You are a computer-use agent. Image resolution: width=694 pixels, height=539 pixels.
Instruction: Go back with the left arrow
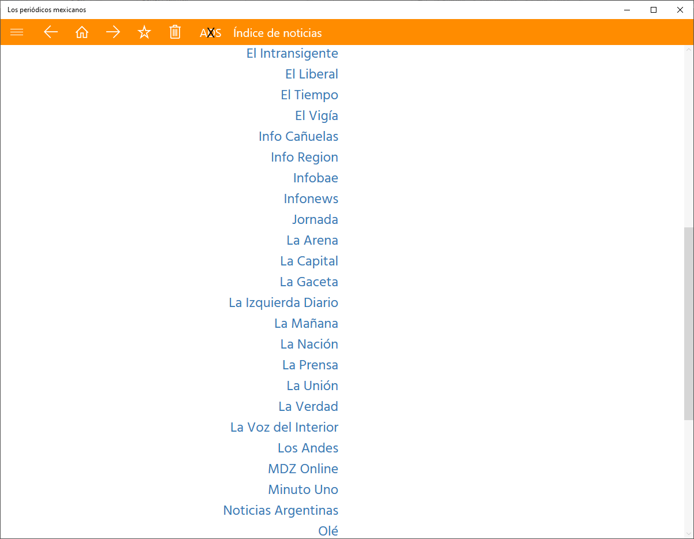point(51,32)
